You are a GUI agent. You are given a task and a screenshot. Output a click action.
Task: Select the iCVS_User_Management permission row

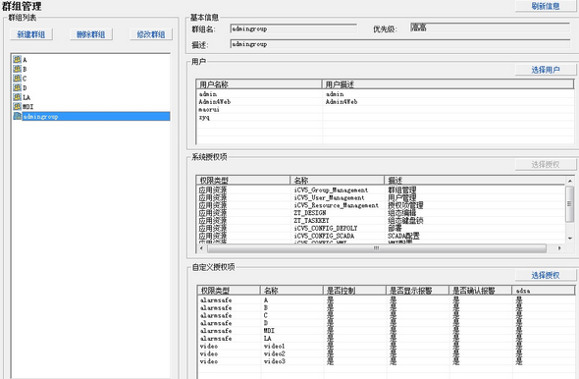(x=381, y=197)
